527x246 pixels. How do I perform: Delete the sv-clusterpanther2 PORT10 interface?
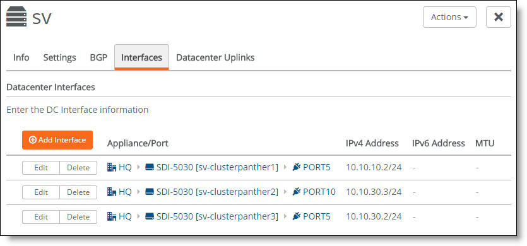coord(78,192)
